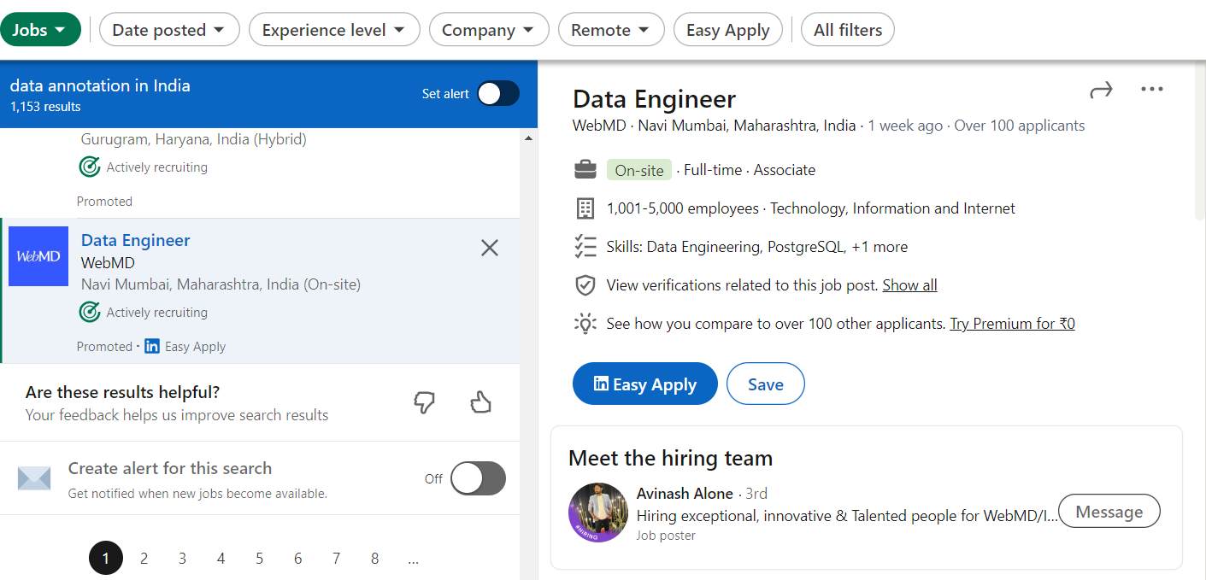This screenshot has width=1206, height=580.
Task: Click the LinkedIn Easy Apply badge icon
Action: [x=152, y=346]
